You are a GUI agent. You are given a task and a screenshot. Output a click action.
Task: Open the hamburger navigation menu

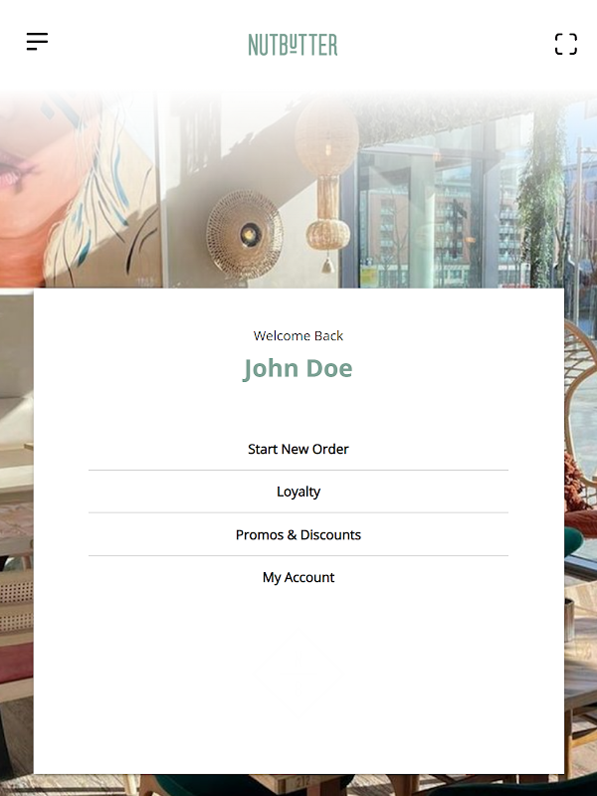click(x=37, y=42)
